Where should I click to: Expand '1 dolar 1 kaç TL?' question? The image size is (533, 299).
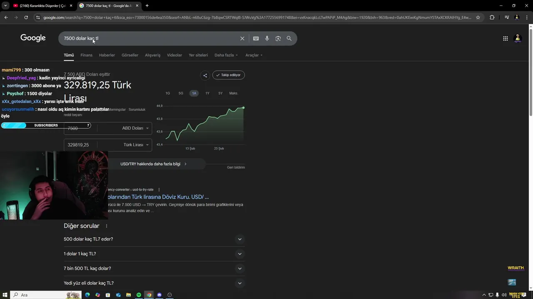tap(154, 254)
